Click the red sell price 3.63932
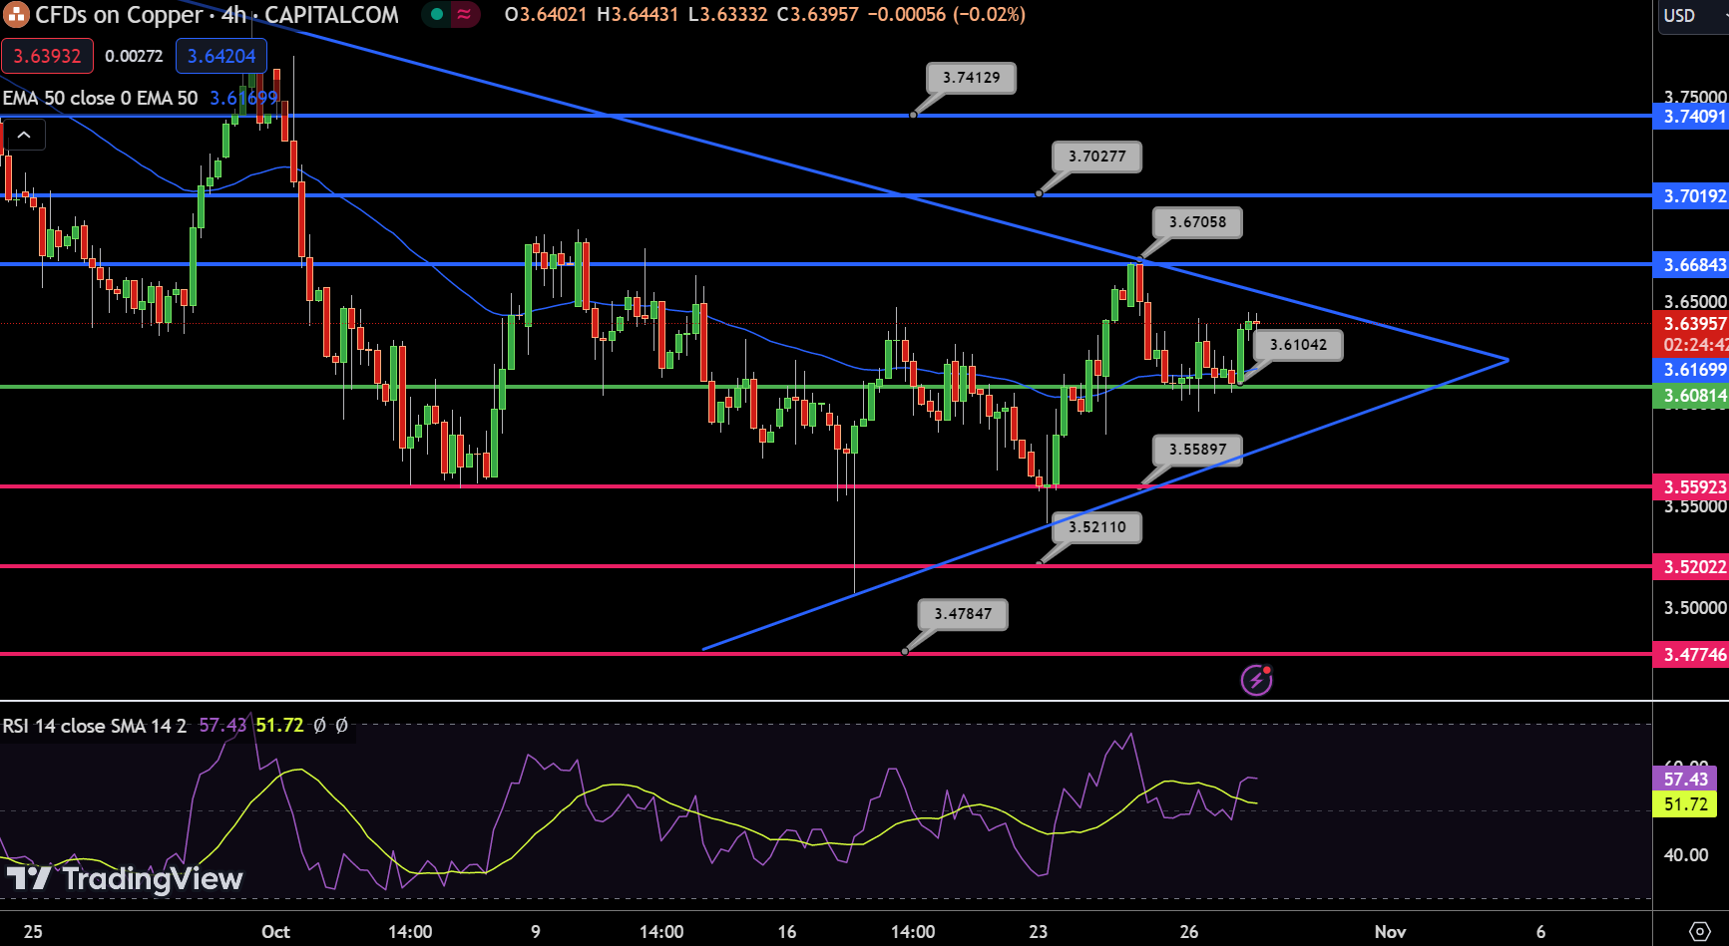The width and height of the screenshot is (1729, 946). point(47,56)
